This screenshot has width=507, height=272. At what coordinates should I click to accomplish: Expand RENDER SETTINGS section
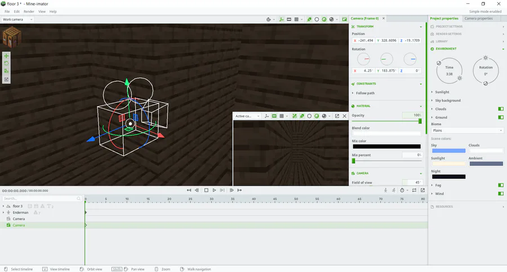tap(467, 34)
